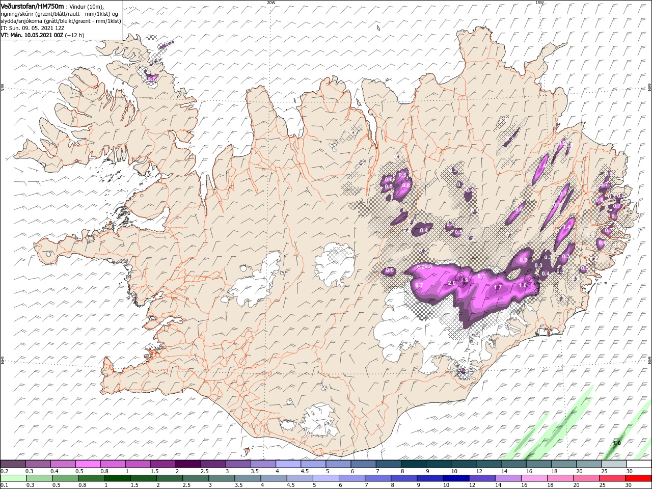Click the 'VT: Mán. 10.05.2021 00Z' valid time
The width and height of the screenshot is (652, 489).
coord(32,35)
